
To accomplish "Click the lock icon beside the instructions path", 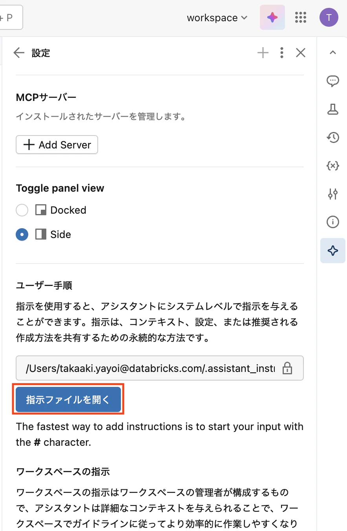I will tap(287, 368).
